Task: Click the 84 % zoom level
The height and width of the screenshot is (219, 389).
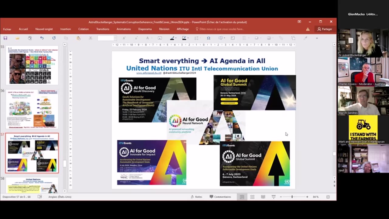Action: coord(316,197)
